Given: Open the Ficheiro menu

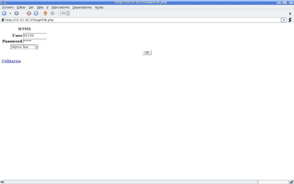Looking at the screenshot, I should click(8, 7).
